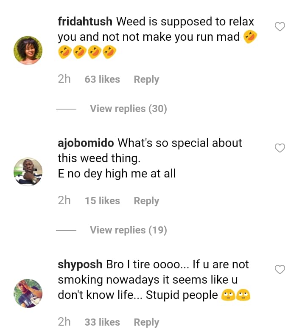302x335 pixels.
Task: Tap the heart on ajobomido's comment
Action: point(280,148)
